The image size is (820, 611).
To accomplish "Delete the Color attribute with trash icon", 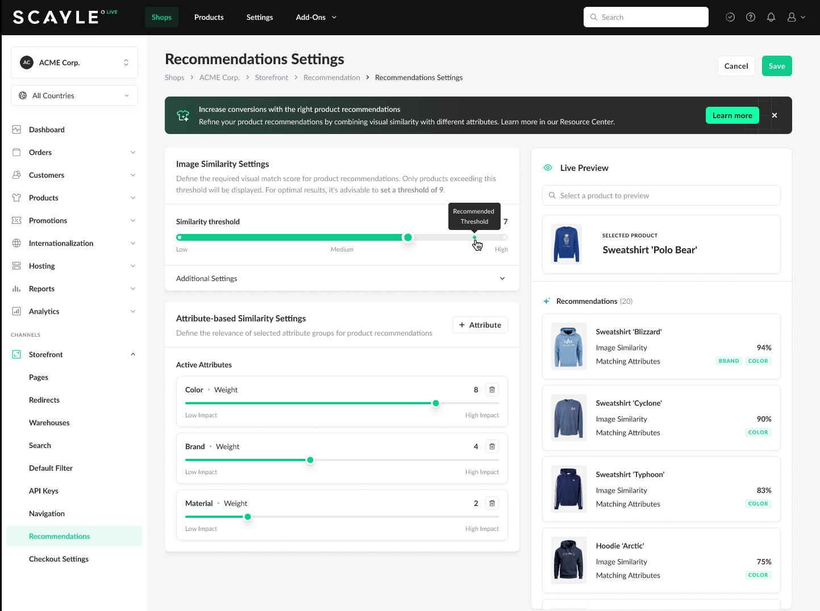I will pyautogui.click(x=492, y=390).
